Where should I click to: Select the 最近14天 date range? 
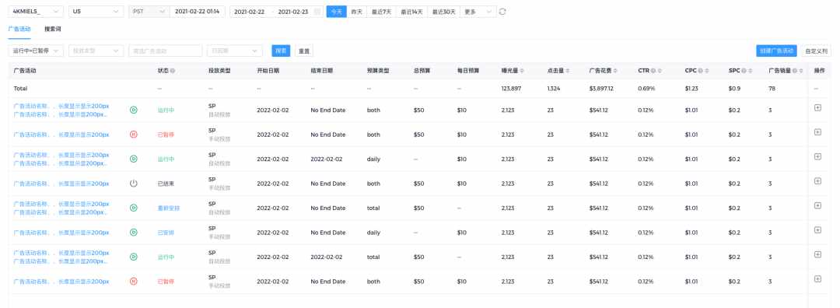tap(412, 11)
